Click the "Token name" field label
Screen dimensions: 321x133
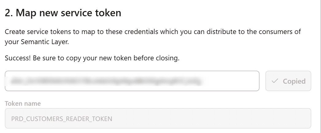click(x=23, y=104)
